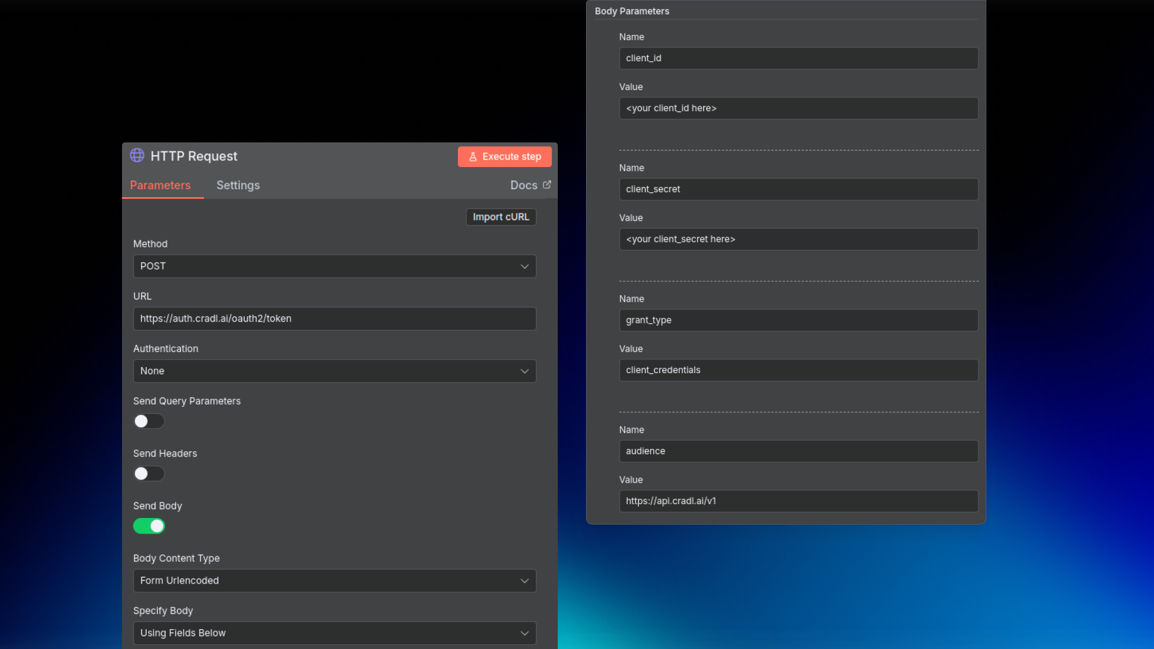Click the client_secret value field

798,239
